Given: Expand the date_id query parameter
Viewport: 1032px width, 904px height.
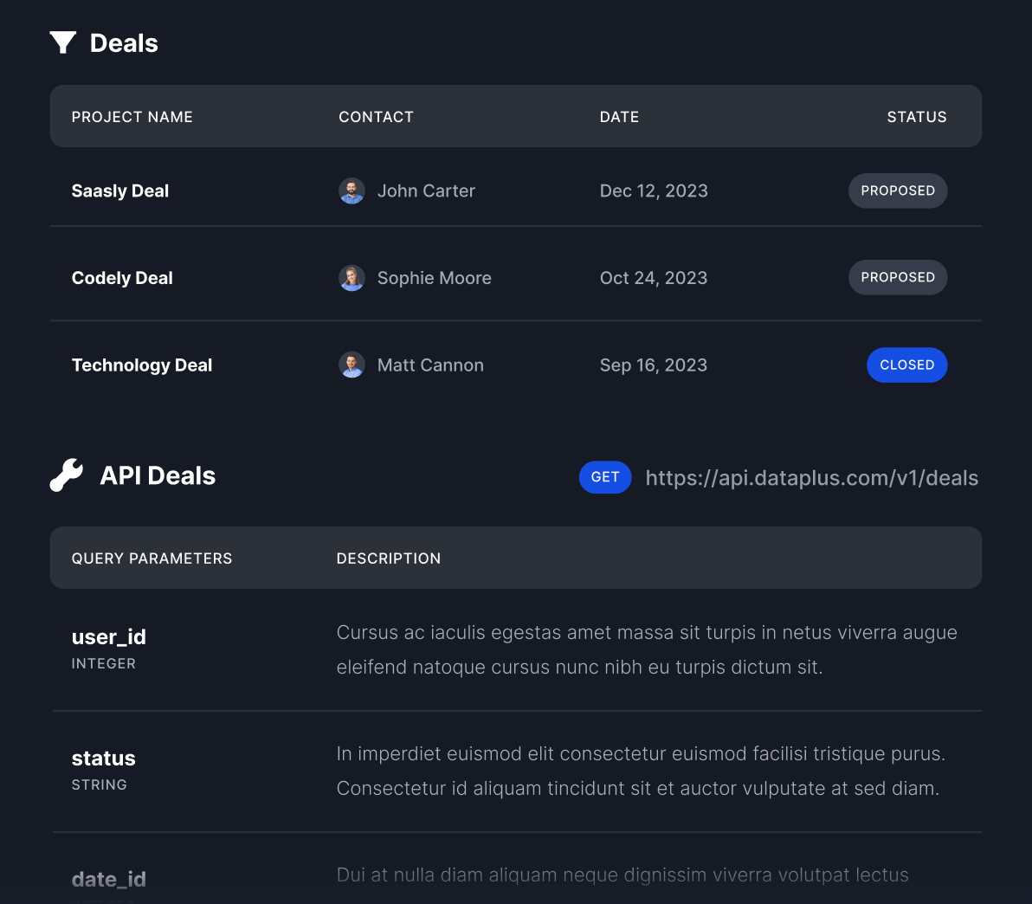Looking at the screenshot, I should click(108, 878).
